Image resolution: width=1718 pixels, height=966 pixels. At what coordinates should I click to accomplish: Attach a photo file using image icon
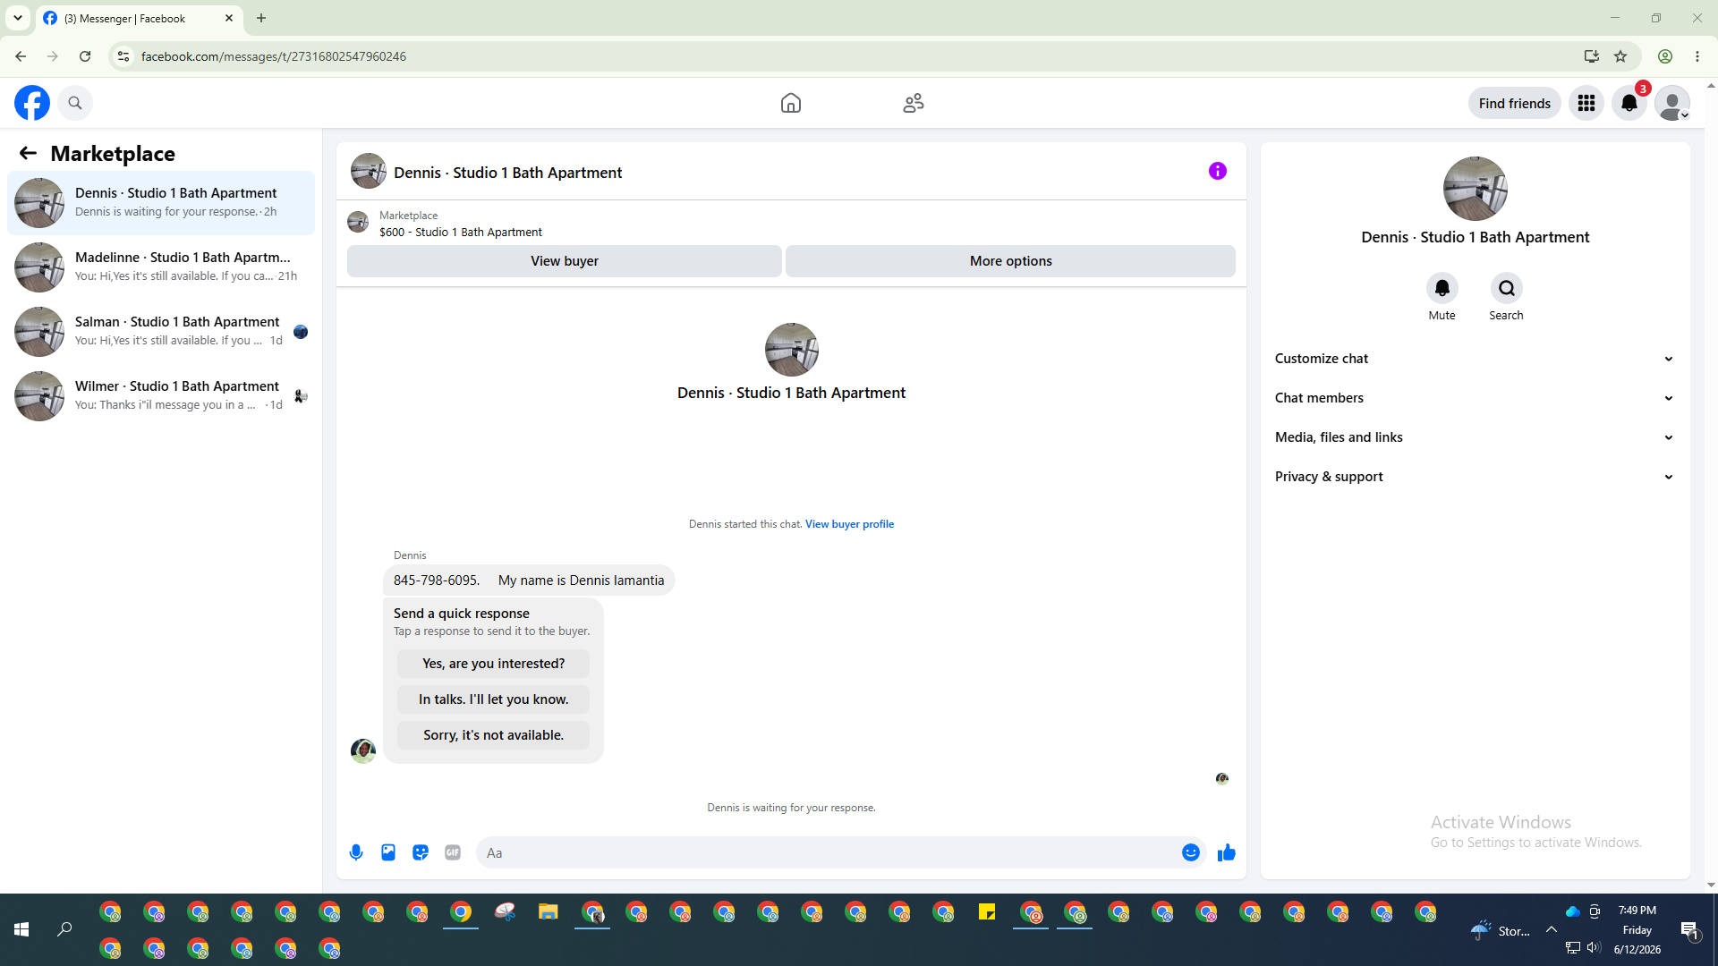388,852
